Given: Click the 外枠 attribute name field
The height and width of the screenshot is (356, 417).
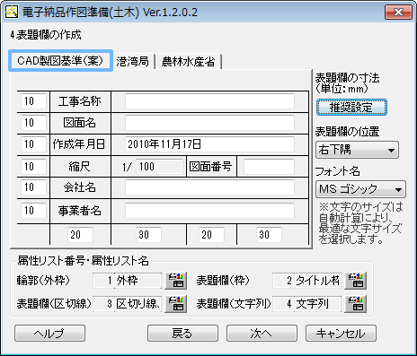Looking at the screenshot, I should pos(138,281).
